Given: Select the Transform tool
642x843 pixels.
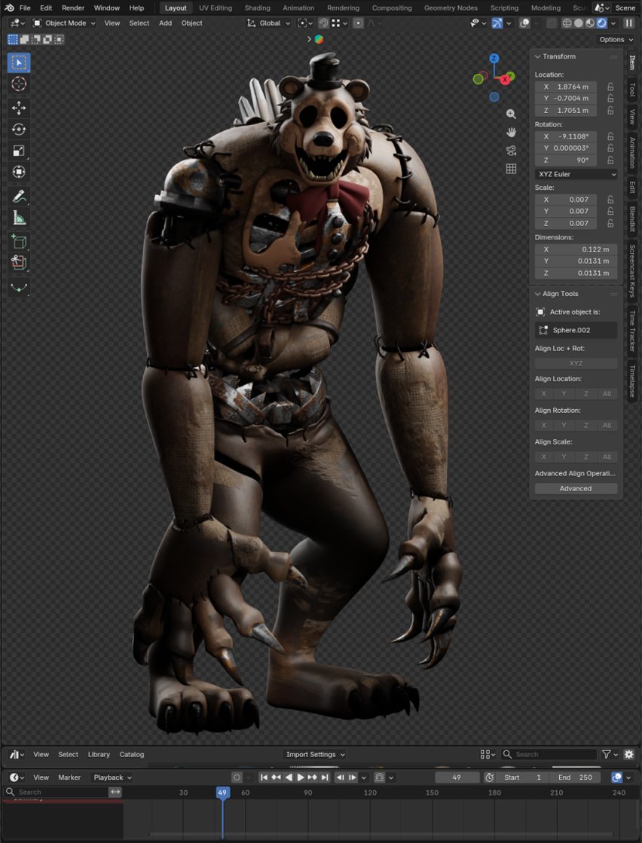Looking at the screenshot, I should tap(19, 172).
